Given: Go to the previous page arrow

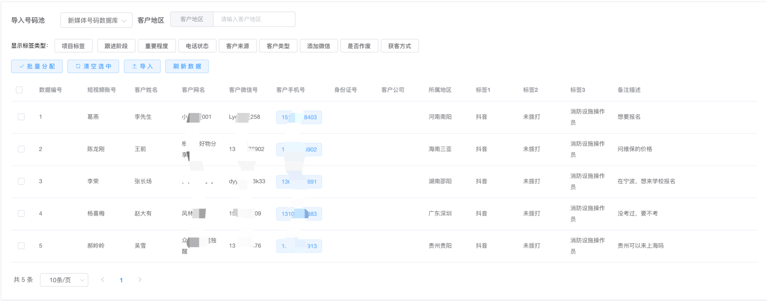Looking at the screenshot, I should click(x=103, y=280).
